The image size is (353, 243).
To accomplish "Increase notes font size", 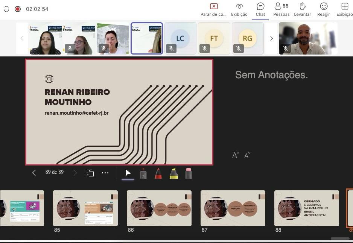I will pos(236,155).
